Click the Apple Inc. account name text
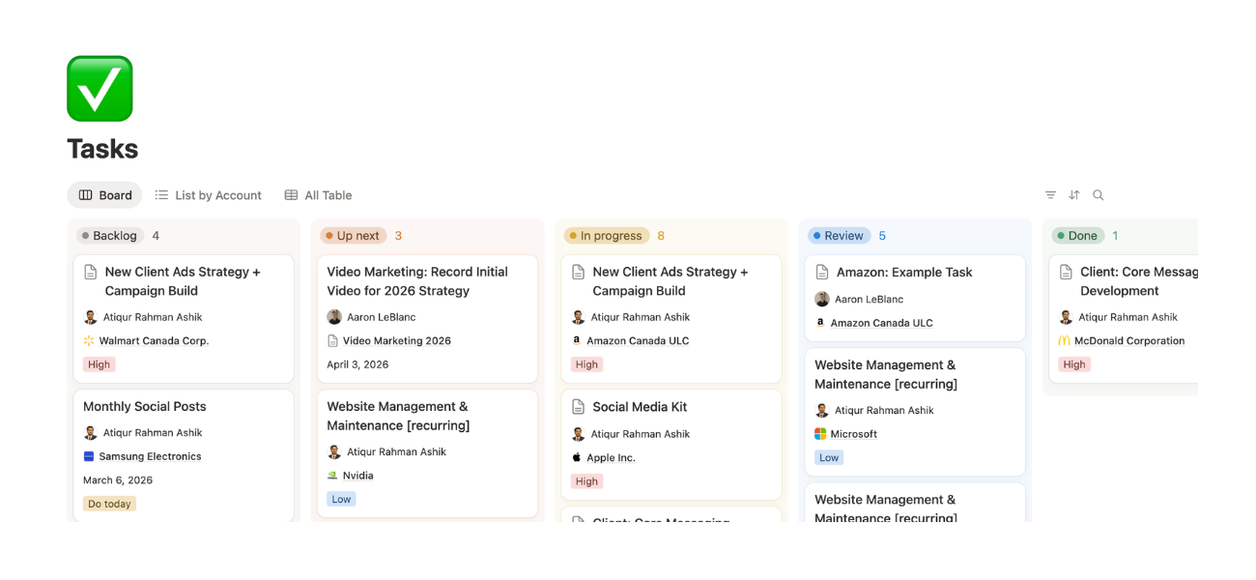Screen dimensions: 1256x580 611,458
